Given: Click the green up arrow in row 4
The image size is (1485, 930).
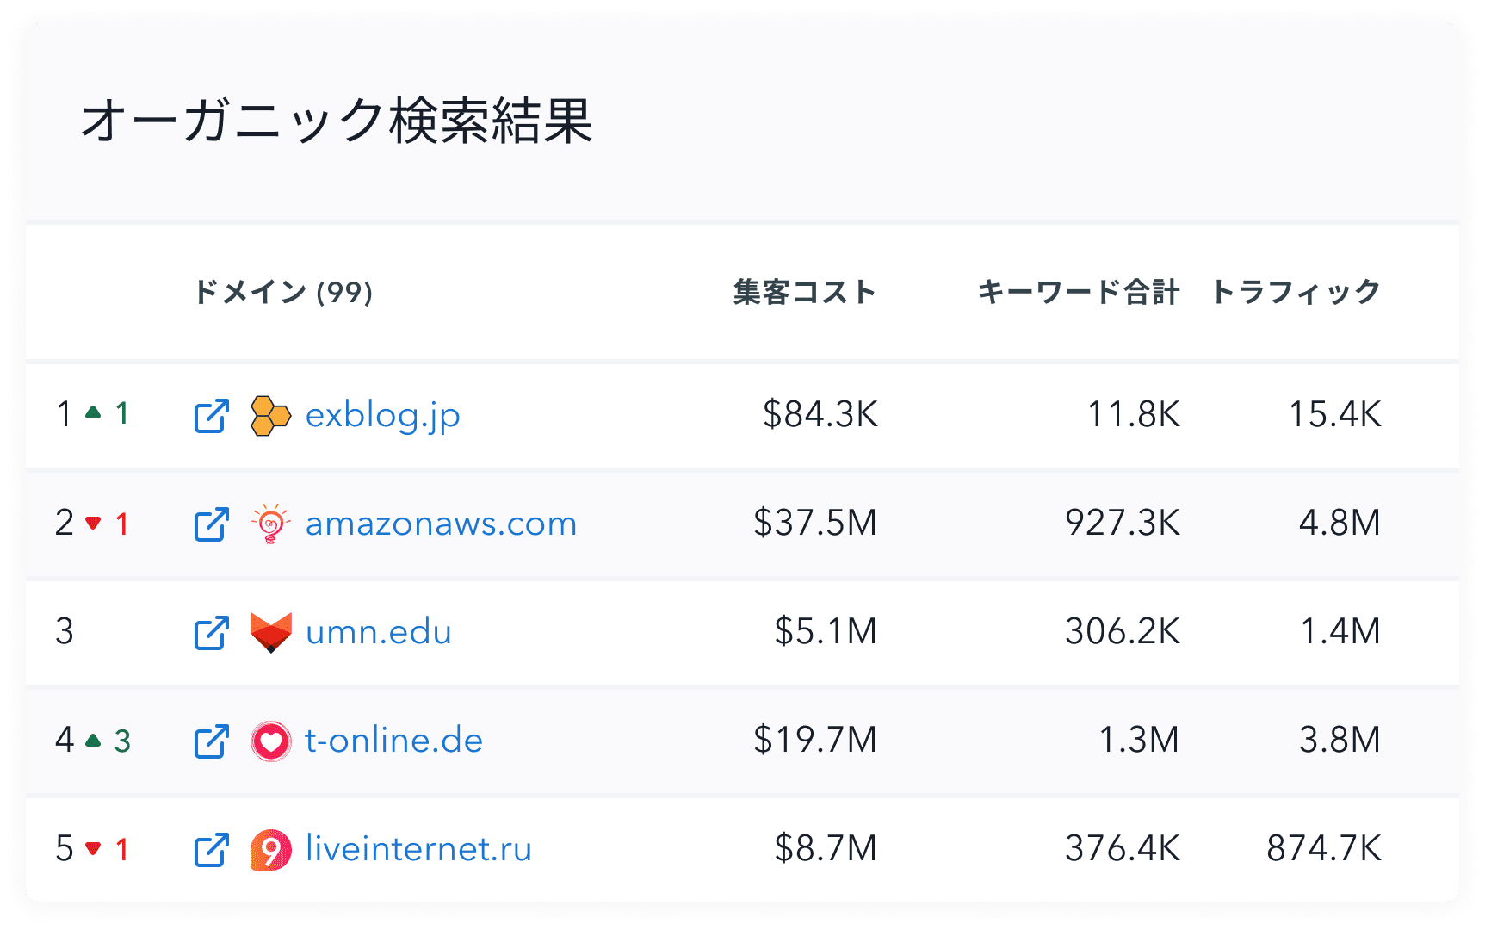Looking at the screenshot, I should click(94, 741).
